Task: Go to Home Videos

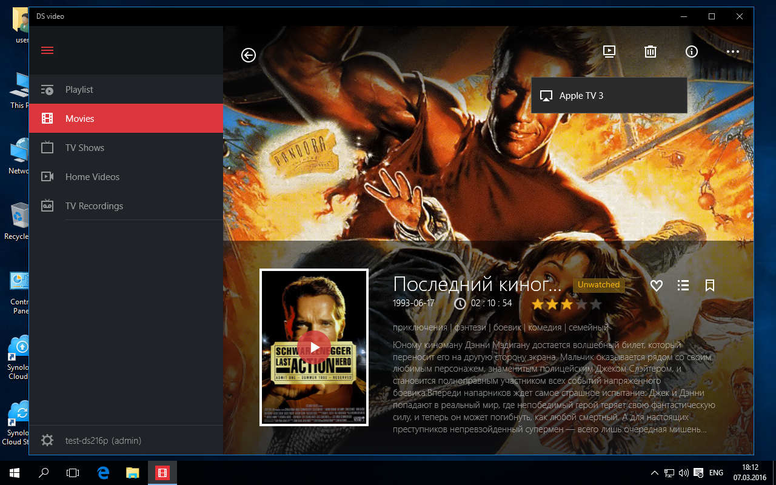Action: tap(126, 177)
